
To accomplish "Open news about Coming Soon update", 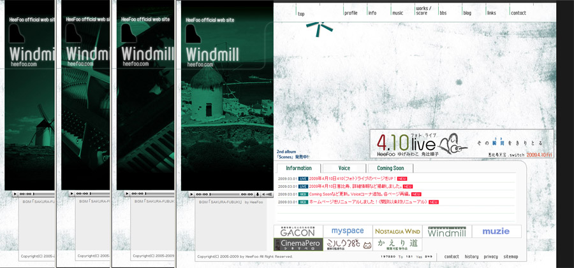I will pos(360,194).
